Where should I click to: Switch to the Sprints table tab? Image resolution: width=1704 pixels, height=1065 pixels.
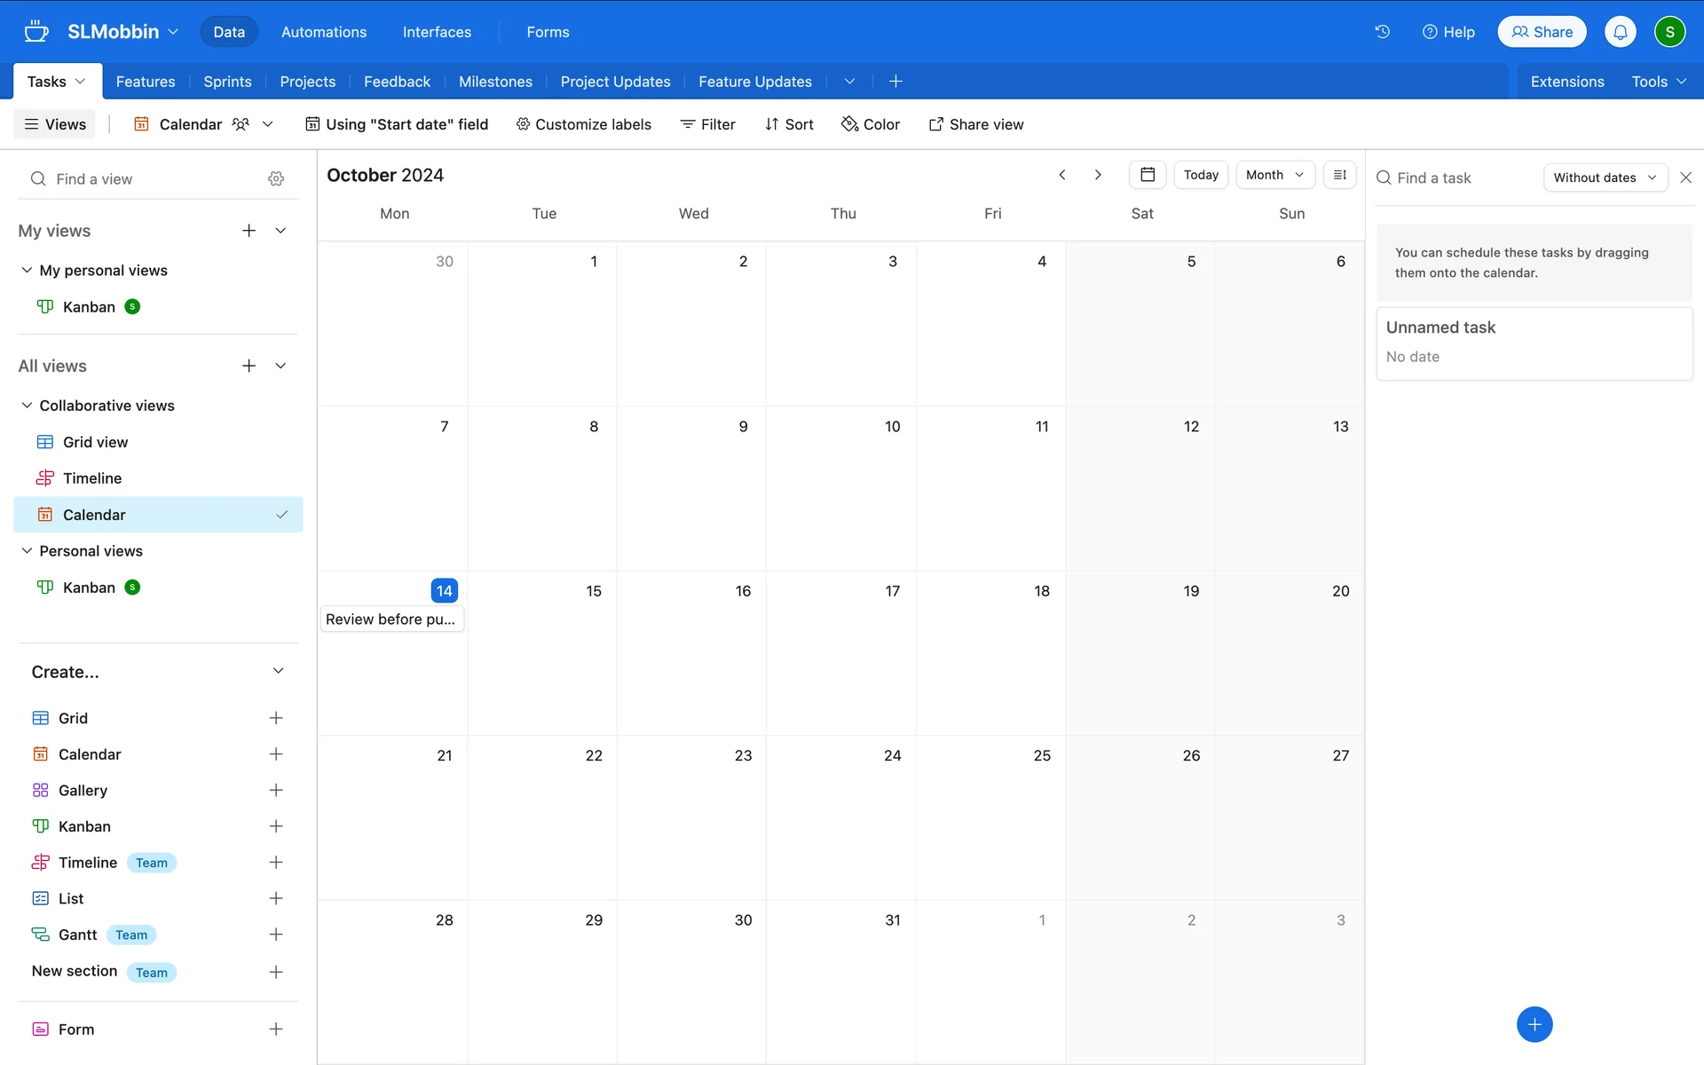(x=227, y=82)
